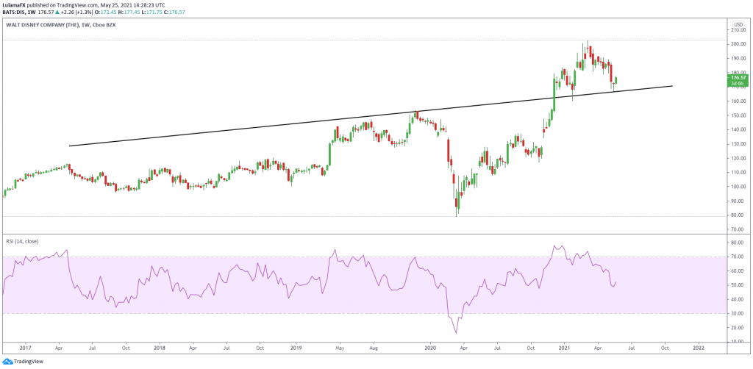The height and width of the screenshot is (369, 753).
Task: Click the 'L:171.75' low value in header
Action: [x=153, y=12]
